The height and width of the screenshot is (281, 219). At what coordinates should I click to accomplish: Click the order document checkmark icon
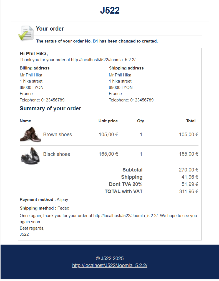point(26,33)
